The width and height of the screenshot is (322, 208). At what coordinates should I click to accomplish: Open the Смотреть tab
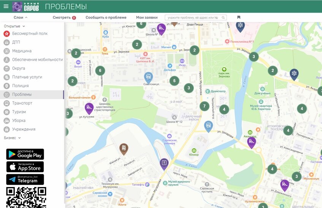click(x=64, y=17)
